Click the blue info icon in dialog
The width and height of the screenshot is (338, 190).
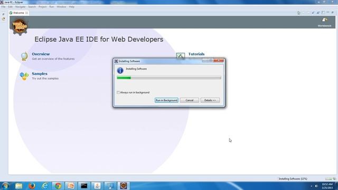(x=120, y=70)
